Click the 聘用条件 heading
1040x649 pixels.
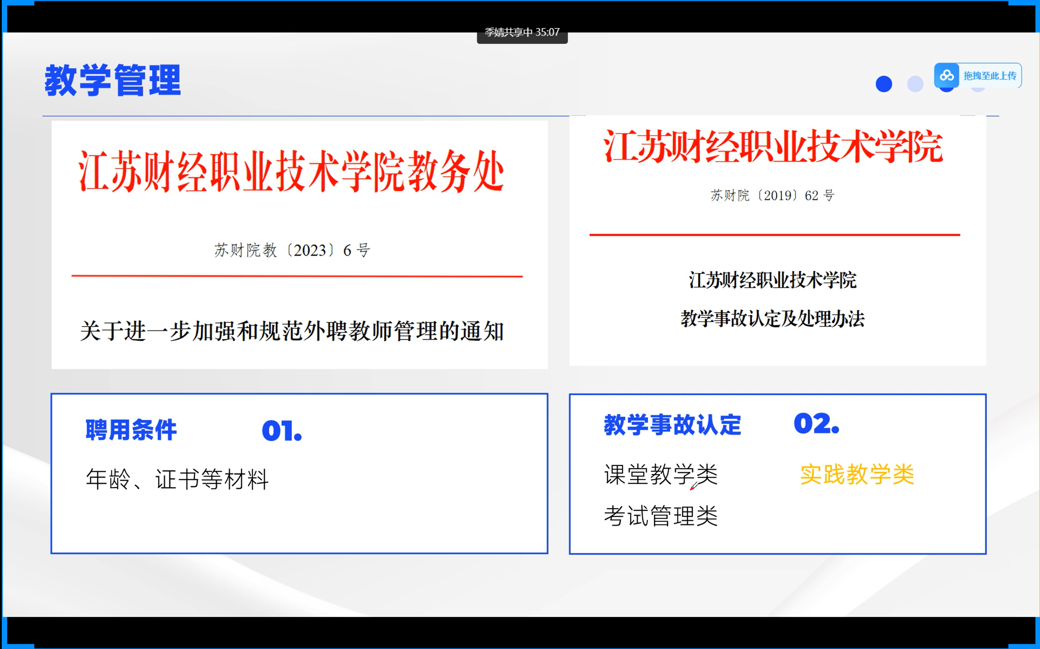tap(131, 430)
